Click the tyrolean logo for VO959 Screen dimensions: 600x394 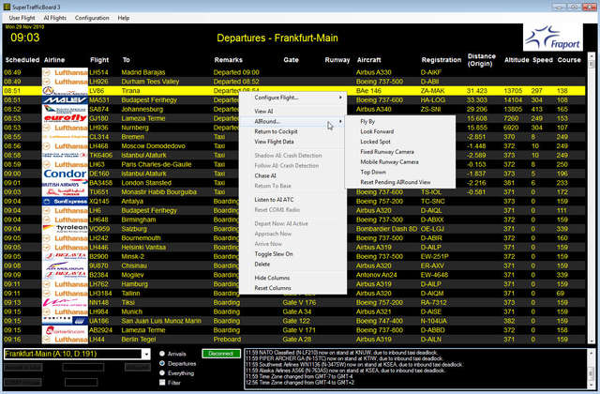65,229
